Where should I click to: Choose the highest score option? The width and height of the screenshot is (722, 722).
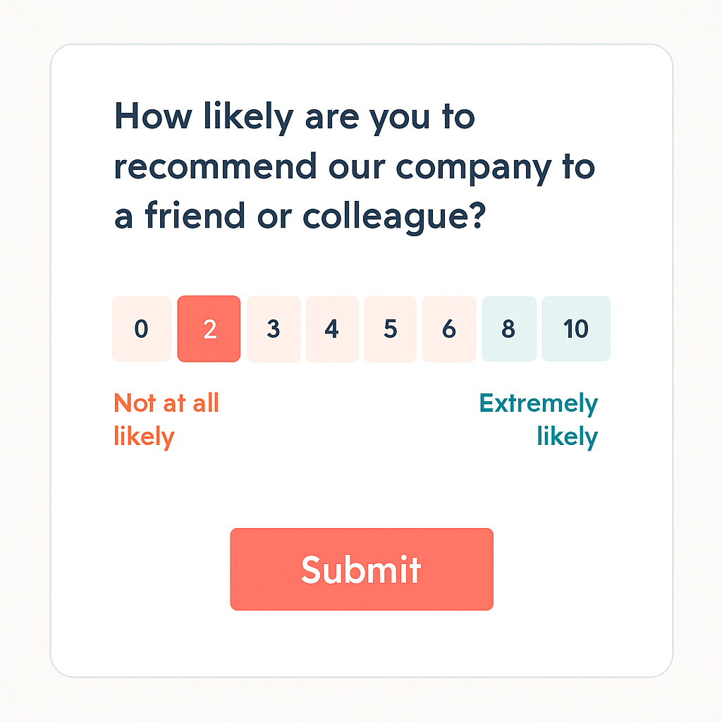(576, 329)
